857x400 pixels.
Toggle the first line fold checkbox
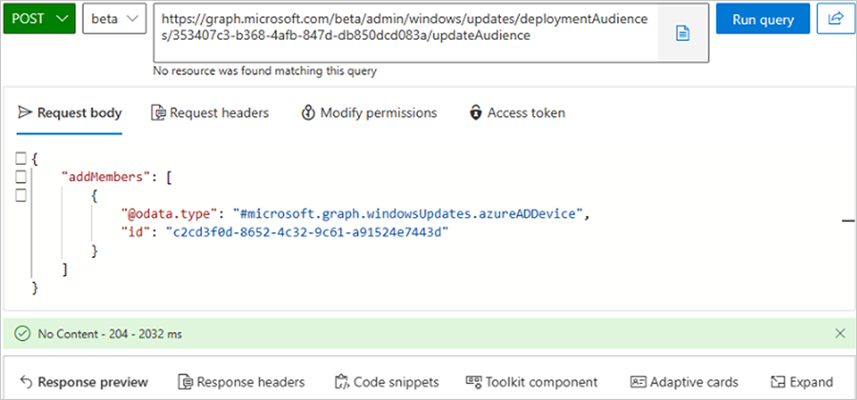(21, 158)
